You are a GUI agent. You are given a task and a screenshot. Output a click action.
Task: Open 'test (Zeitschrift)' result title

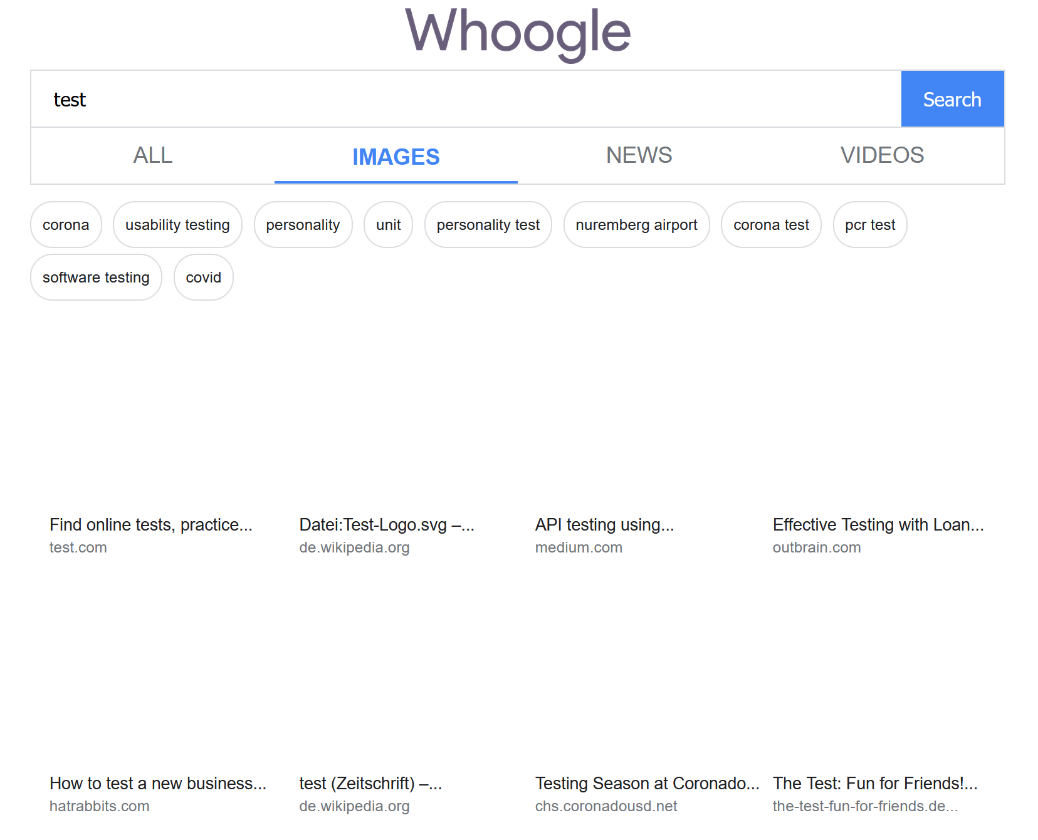pyautogui.click(x=370, y=784)
